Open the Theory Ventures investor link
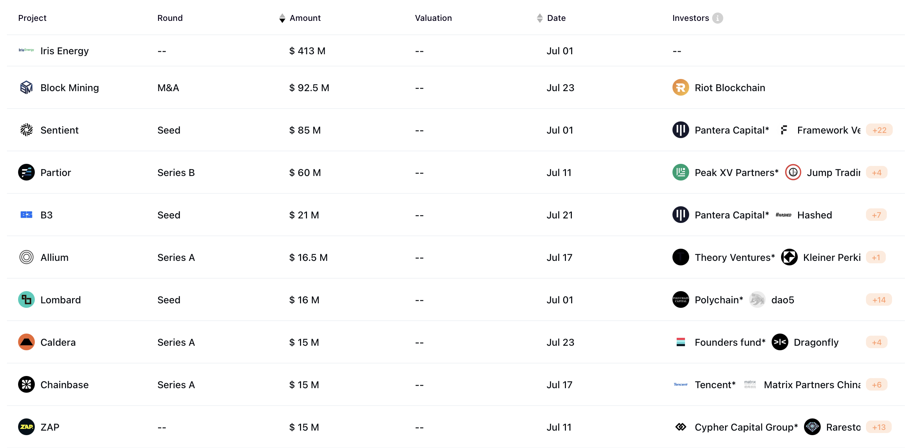914x448 pixels. pos(734,257)
